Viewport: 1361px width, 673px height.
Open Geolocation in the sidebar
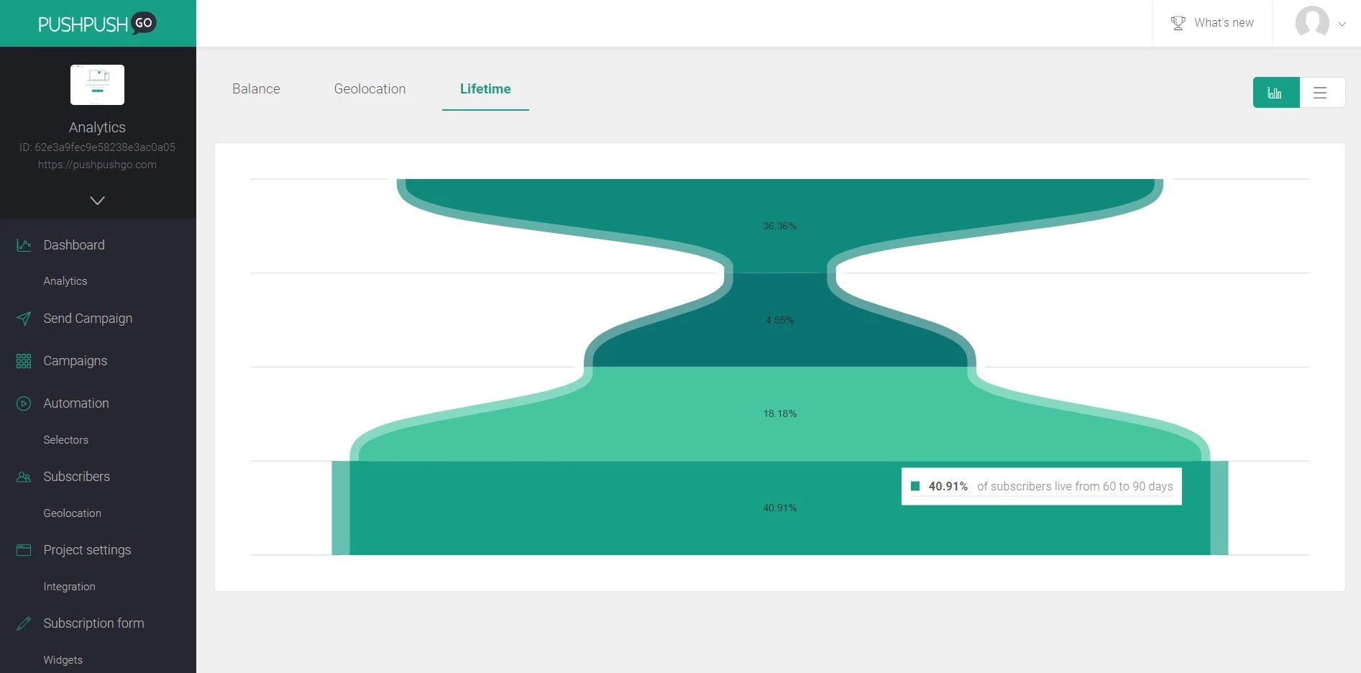click(x=73, y=513)
